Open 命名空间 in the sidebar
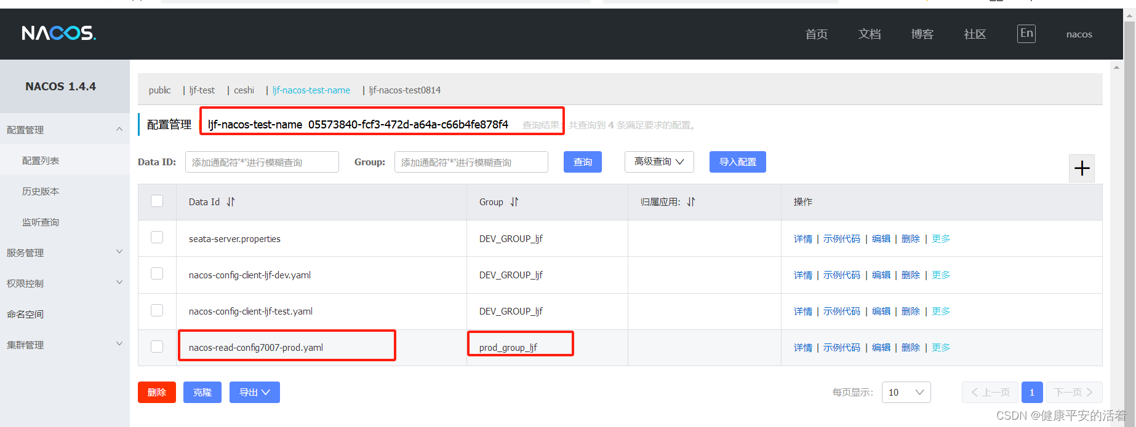 [25, 314]
